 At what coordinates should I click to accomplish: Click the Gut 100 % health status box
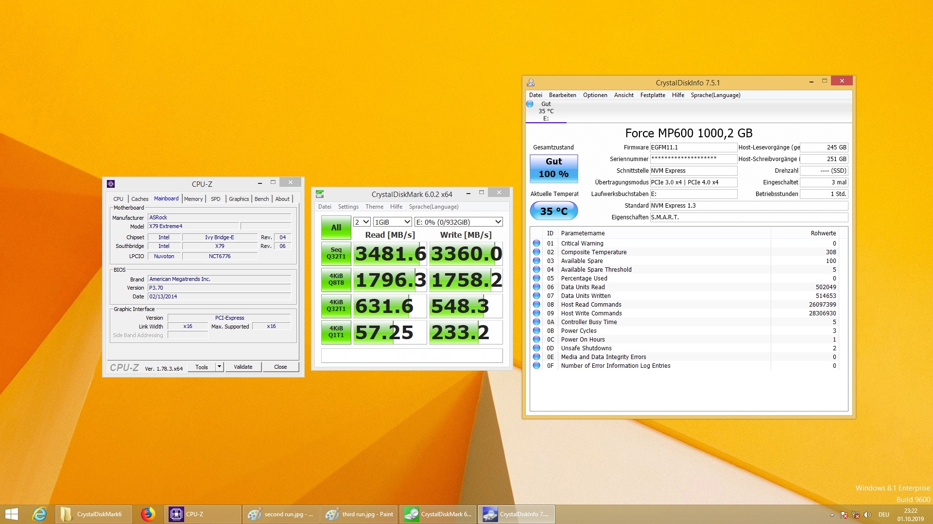553,168
